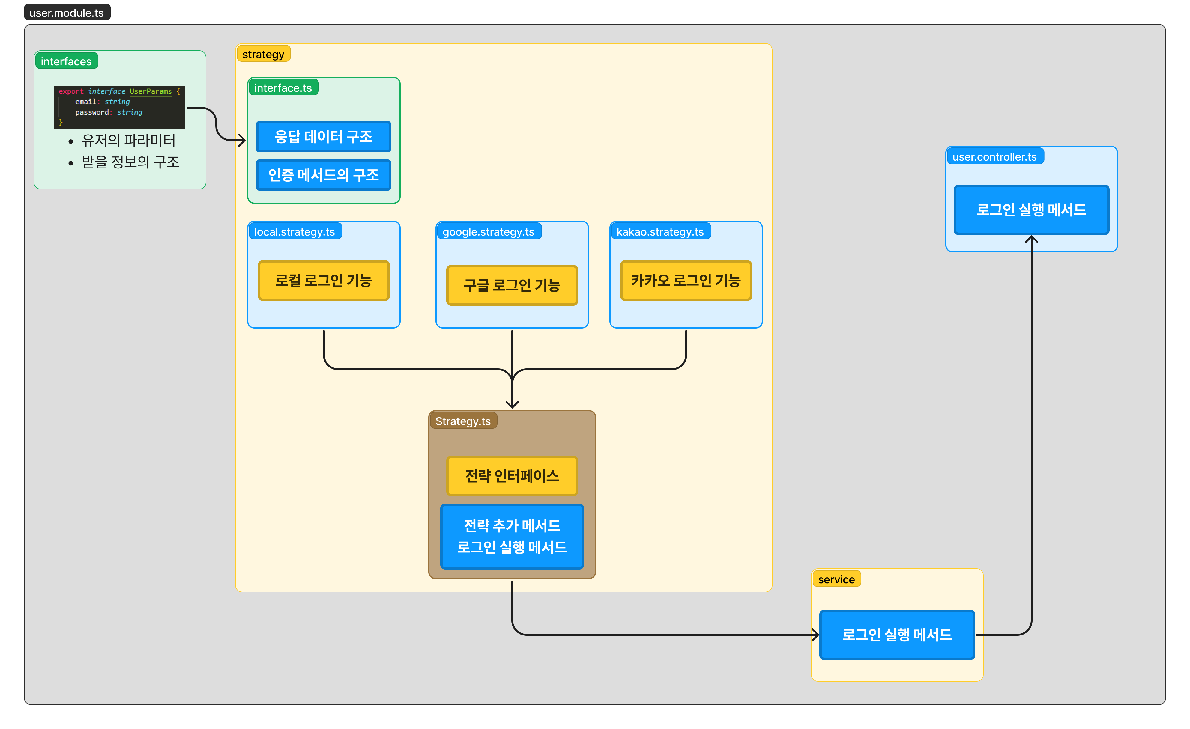This screenshot has height=729, width=1190.
Task: Select the 전략 추가 메서드 blue box
Action: 511,536
